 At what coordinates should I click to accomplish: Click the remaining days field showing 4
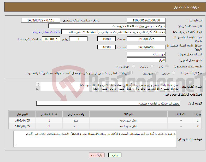tap(78, 39)
